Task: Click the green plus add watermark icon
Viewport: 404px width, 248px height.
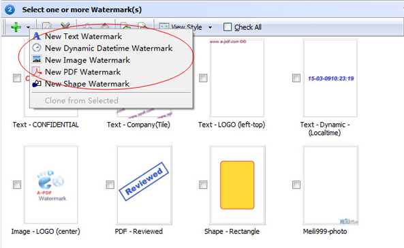Action: click(x=16, y=27)
